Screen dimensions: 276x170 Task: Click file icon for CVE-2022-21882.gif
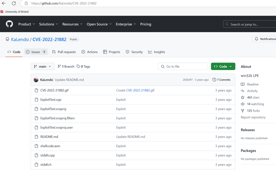click(36, 90)
